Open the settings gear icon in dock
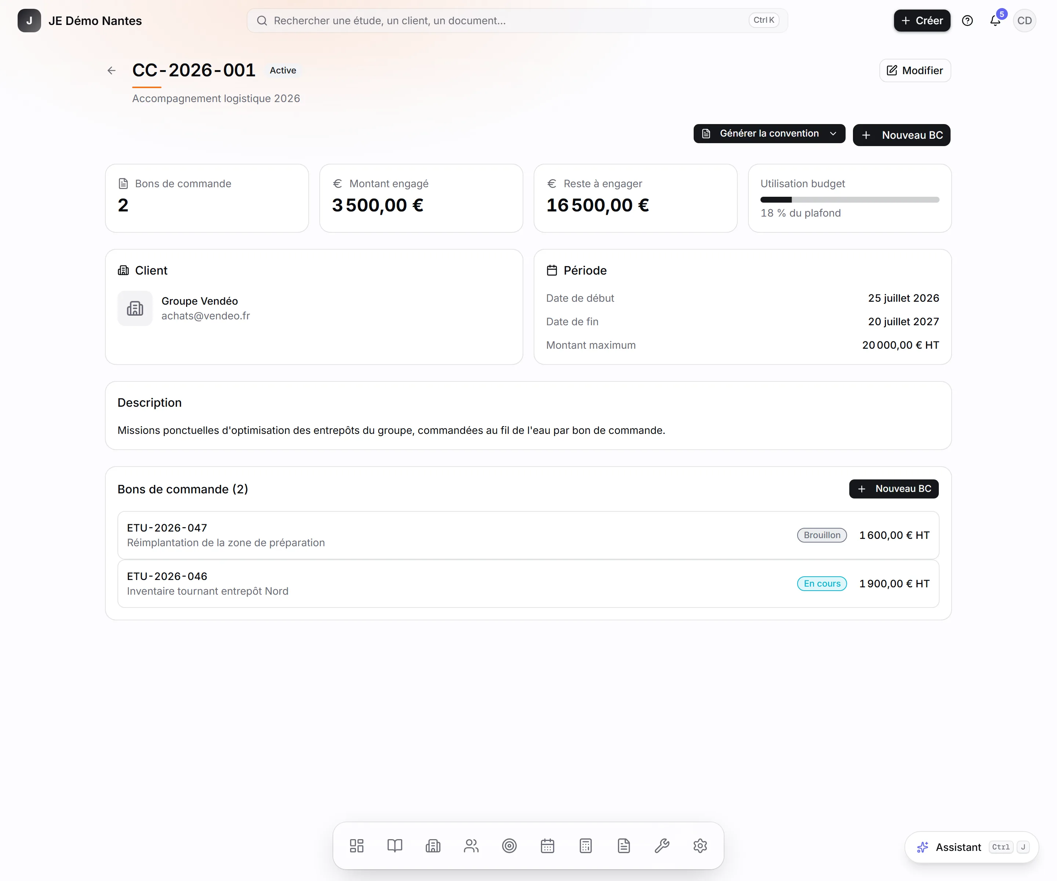Viewport: 1057px width, 881px height. (x=700, y=846)
